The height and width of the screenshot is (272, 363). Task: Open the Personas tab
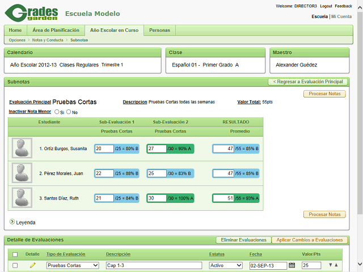159,30
